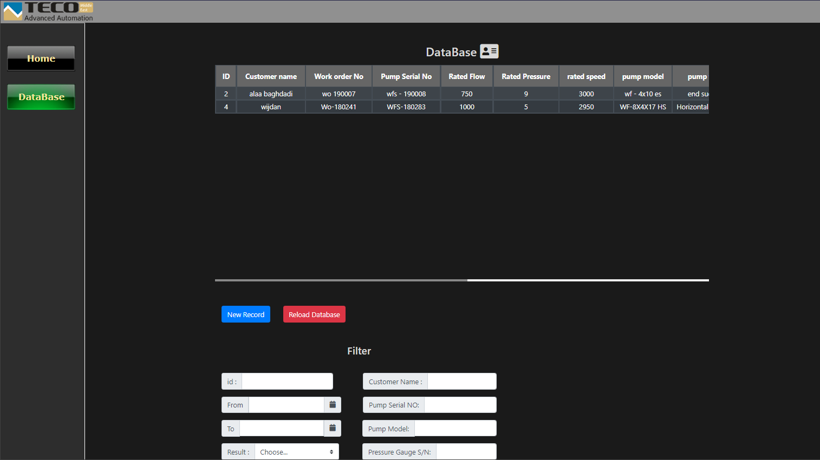Open calendar picker for To date
The image size is (820, 460).
333,428
